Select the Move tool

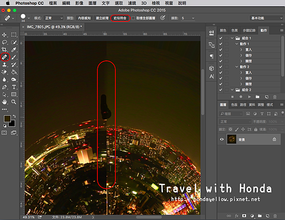coord(4,35)
